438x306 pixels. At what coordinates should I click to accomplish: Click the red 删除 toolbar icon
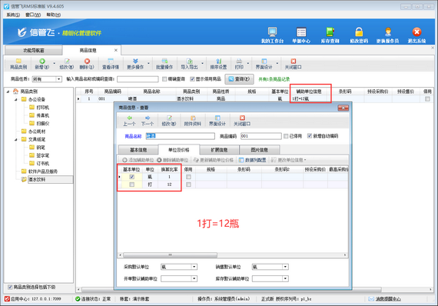(x=87, y=64)
